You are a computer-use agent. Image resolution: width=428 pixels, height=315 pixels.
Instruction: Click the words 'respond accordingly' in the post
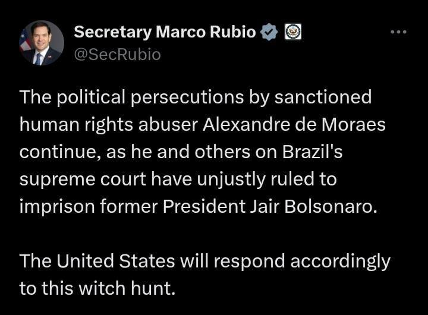[x=302, y=262]
